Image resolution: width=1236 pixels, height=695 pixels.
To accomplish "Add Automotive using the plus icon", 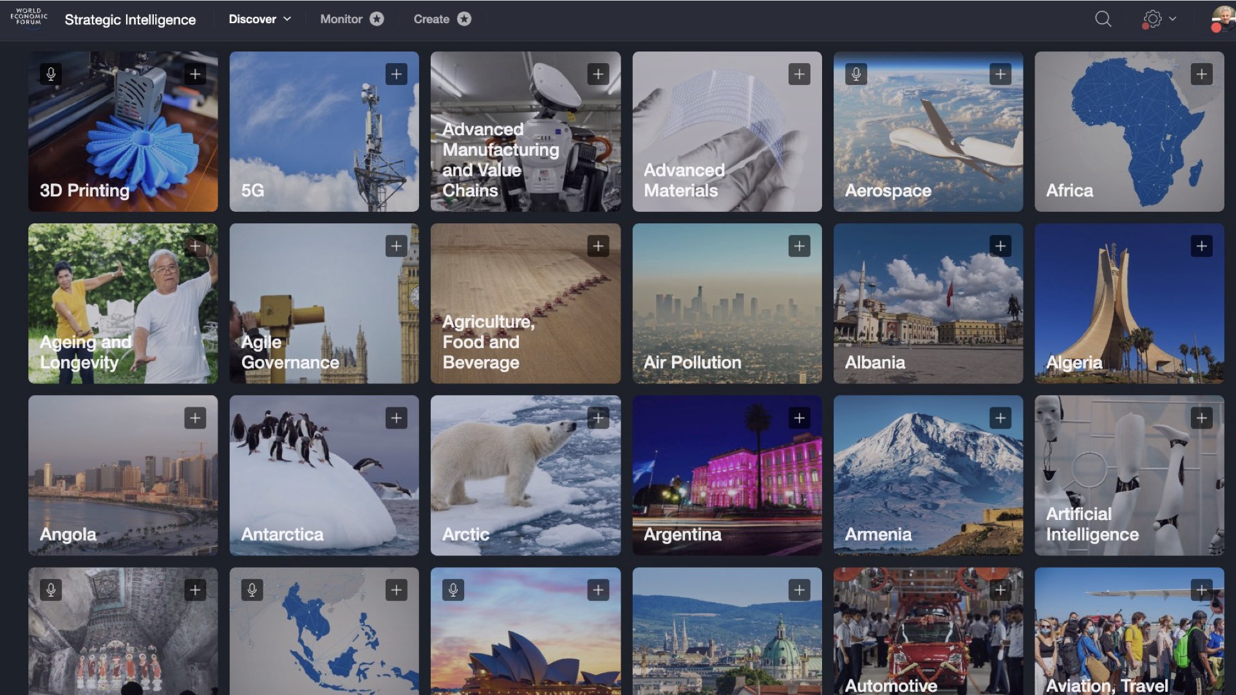I will [x=1000, y=589].
